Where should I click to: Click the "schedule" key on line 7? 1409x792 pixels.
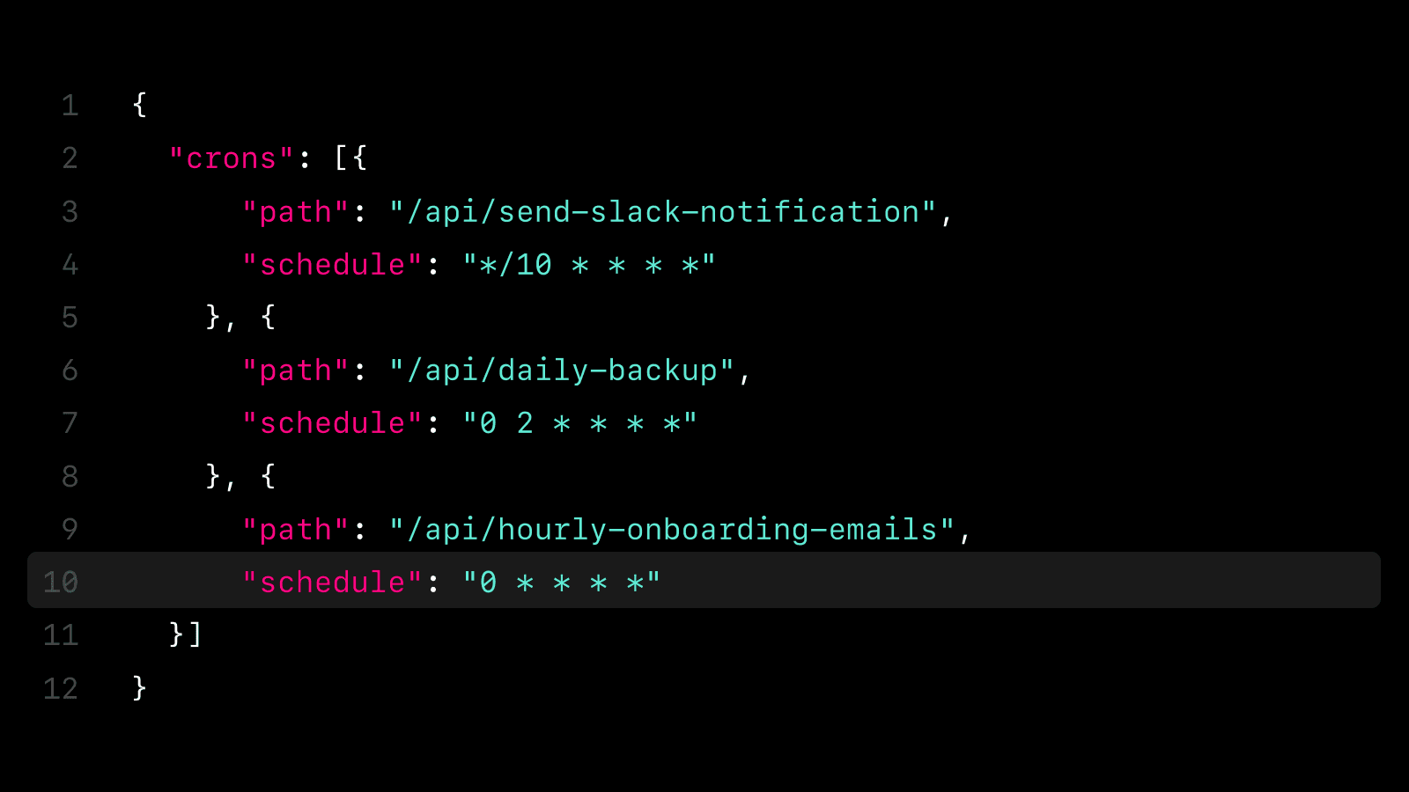[x=333, y=423]
